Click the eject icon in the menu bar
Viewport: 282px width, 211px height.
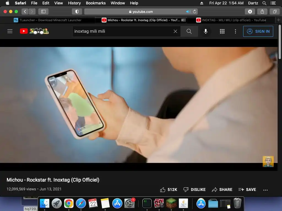(x=202, y=3)
